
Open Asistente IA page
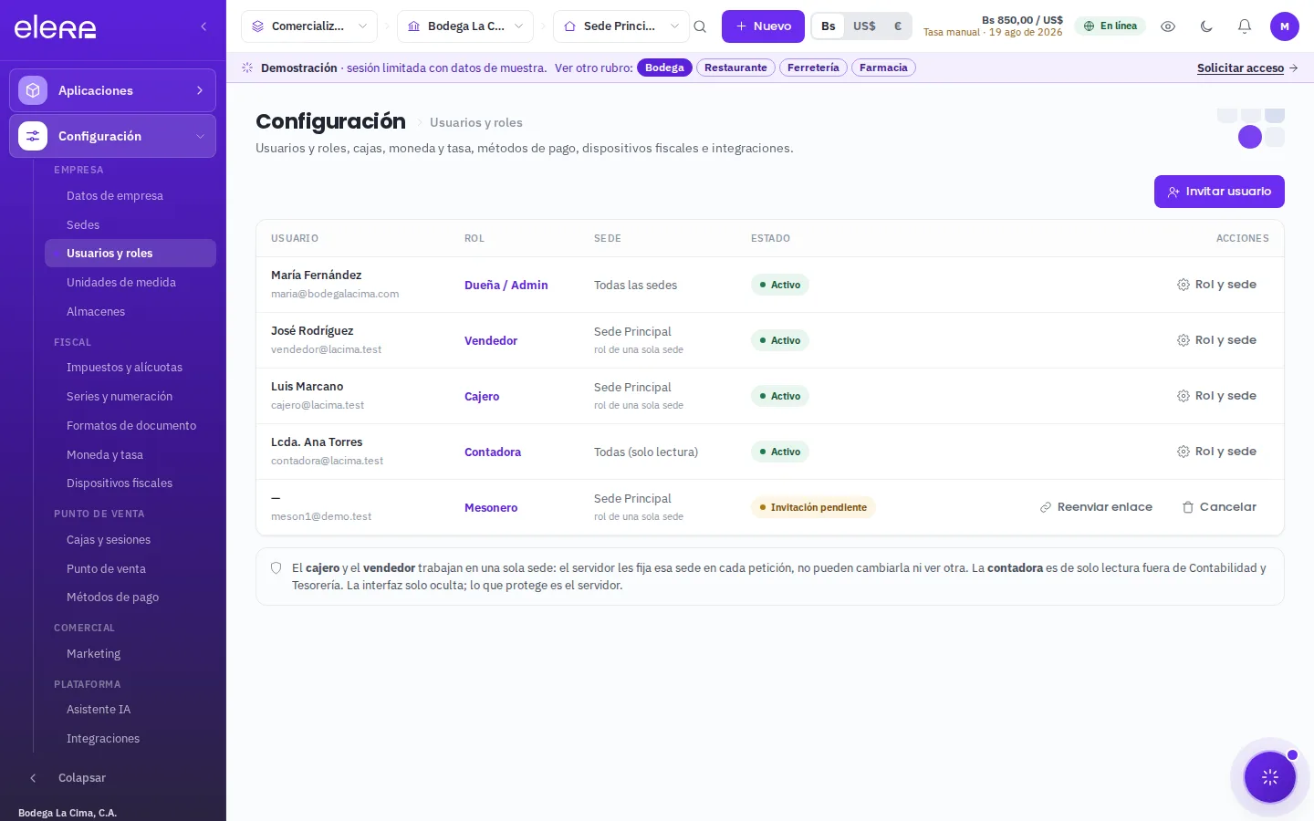pos(130,710)
